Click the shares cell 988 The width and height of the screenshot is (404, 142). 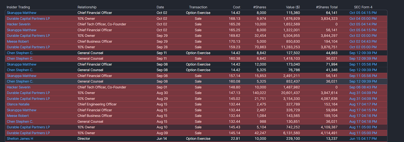tap(263, 122)
